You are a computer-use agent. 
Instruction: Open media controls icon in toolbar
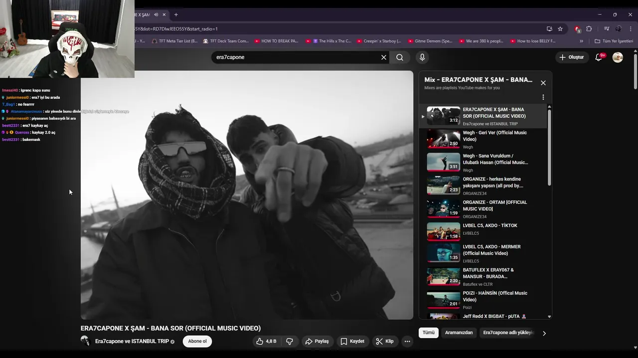point(607,29)
